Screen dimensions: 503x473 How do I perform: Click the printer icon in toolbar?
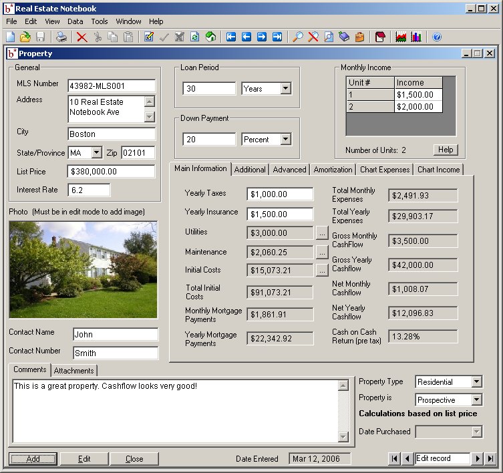tap(61, 37)
